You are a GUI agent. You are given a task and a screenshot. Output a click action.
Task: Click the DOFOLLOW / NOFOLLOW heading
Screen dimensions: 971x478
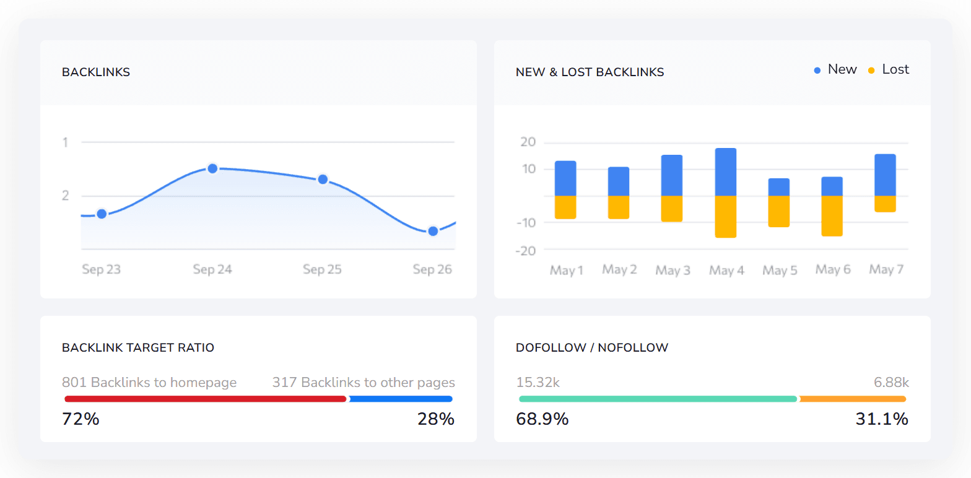592,348
